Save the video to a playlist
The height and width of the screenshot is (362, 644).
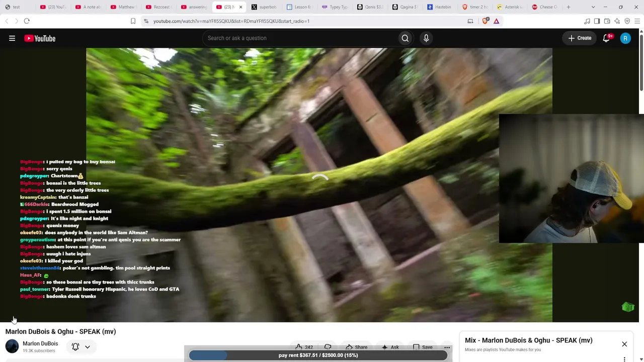pyautogui.click(x=423, y=347)
